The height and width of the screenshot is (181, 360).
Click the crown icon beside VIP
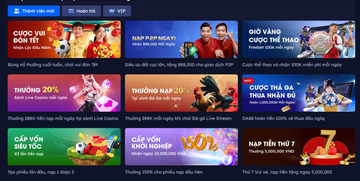(112, 11)
